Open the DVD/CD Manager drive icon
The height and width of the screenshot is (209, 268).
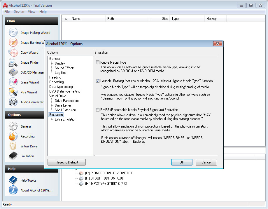[13, 72]
